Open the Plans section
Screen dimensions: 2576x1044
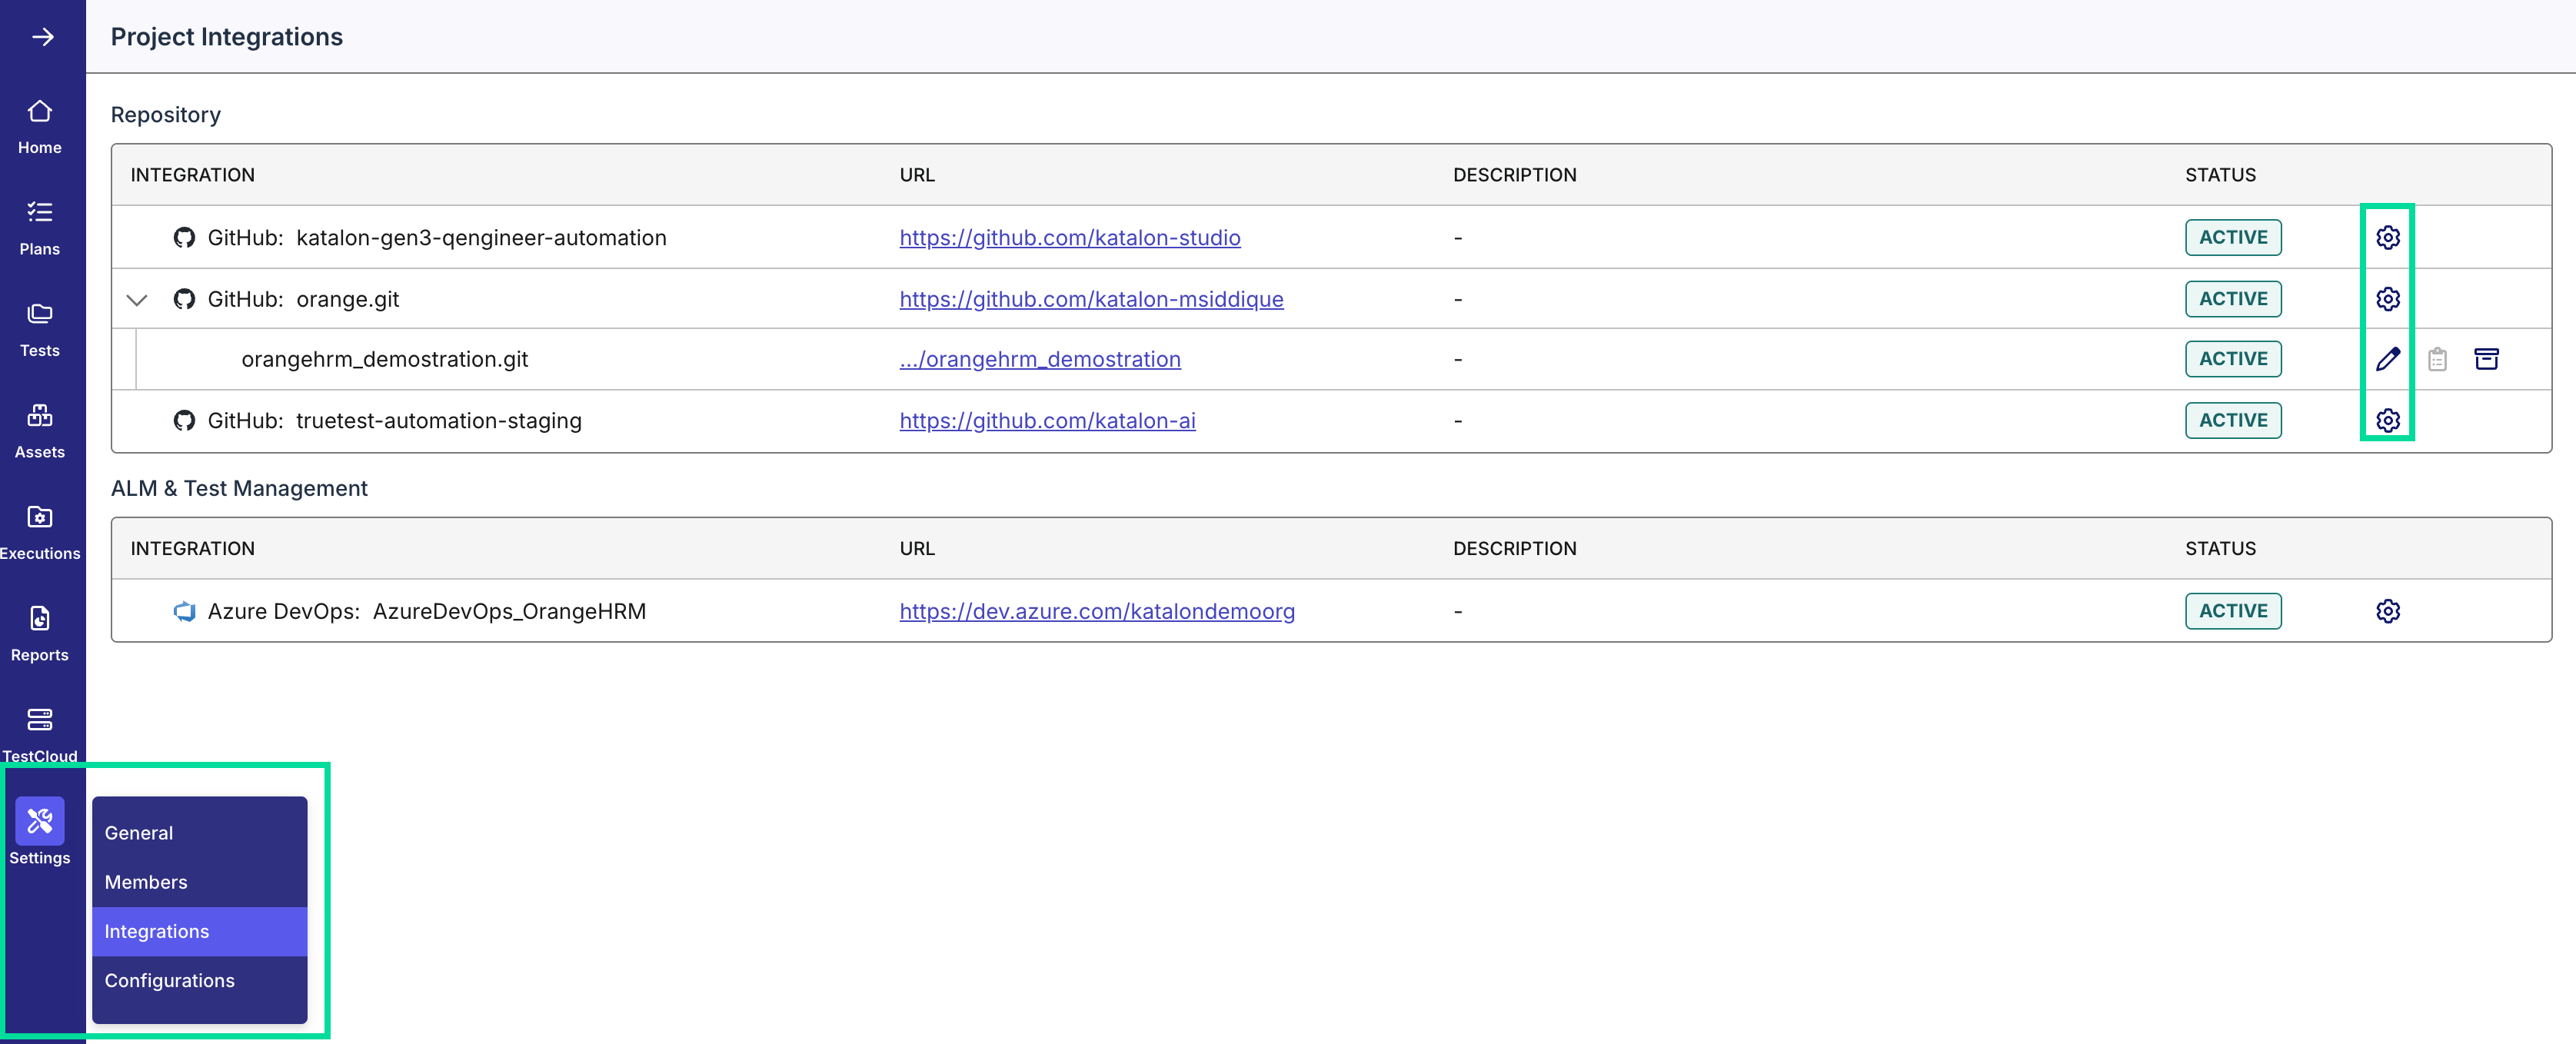40,228
